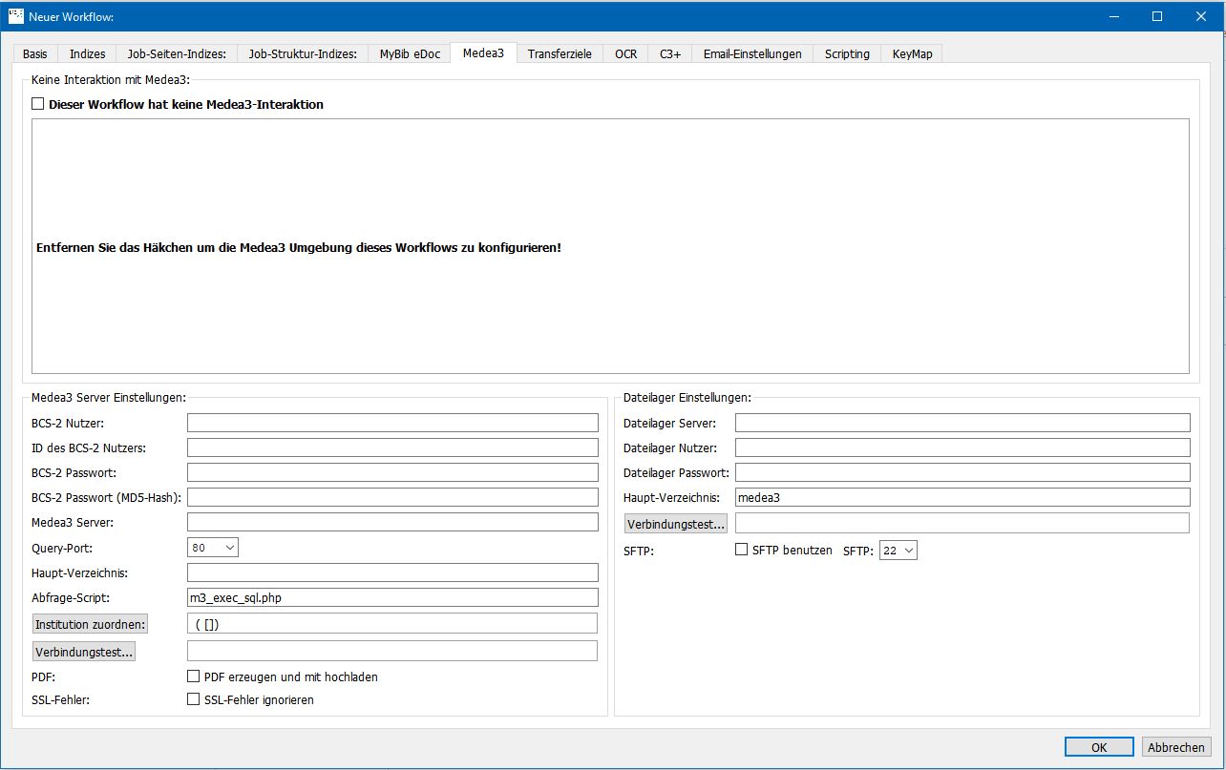Switch to the OCR tab
1226x770 pixels.
tap(625, 54)
